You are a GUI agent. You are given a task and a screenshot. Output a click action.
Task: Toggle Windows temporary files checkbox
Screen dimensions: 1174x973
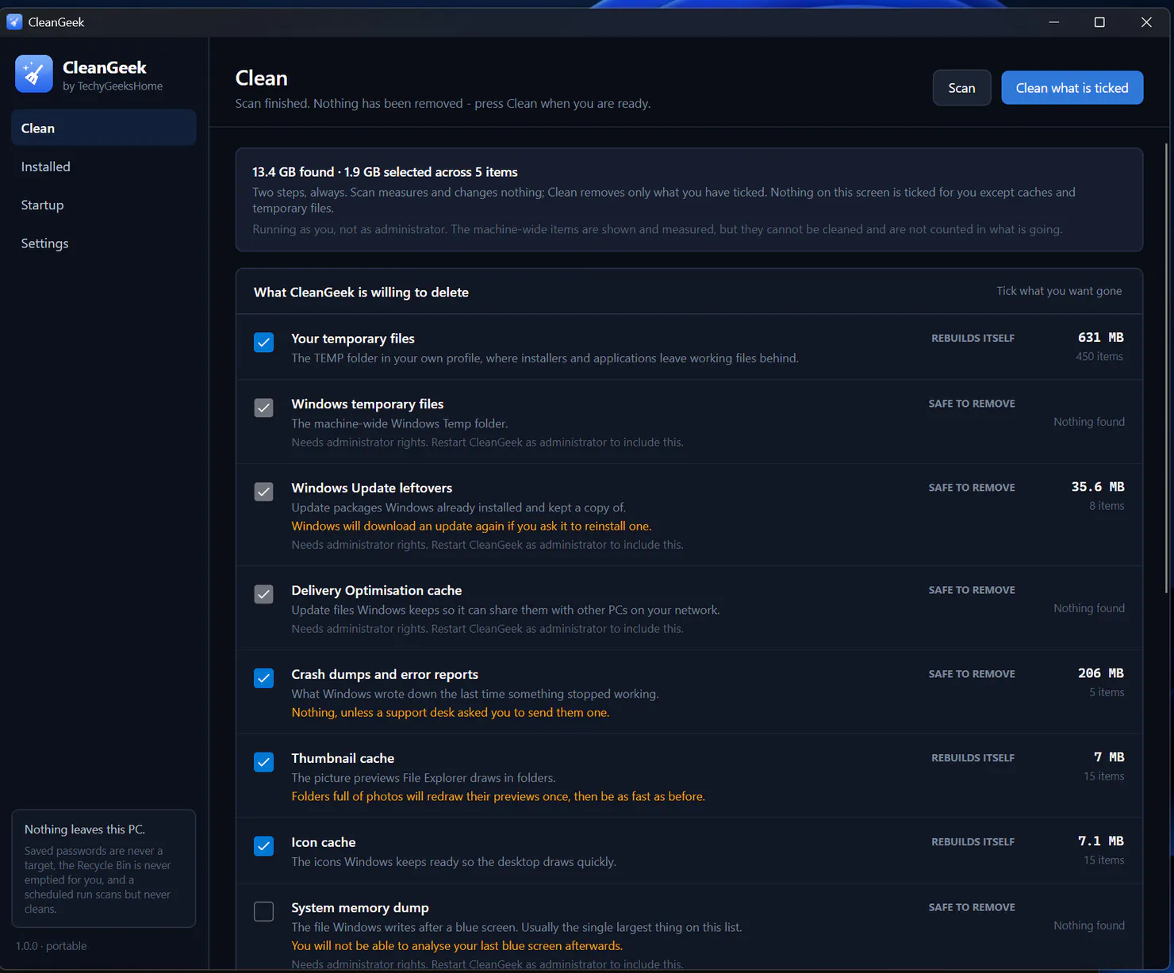click(x=263, y=408)
